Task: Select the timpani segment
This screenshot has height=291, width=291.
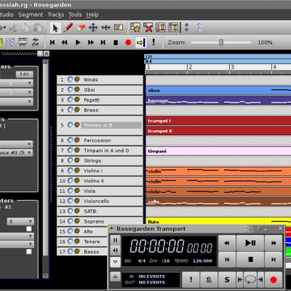Action: pos(218,151)
